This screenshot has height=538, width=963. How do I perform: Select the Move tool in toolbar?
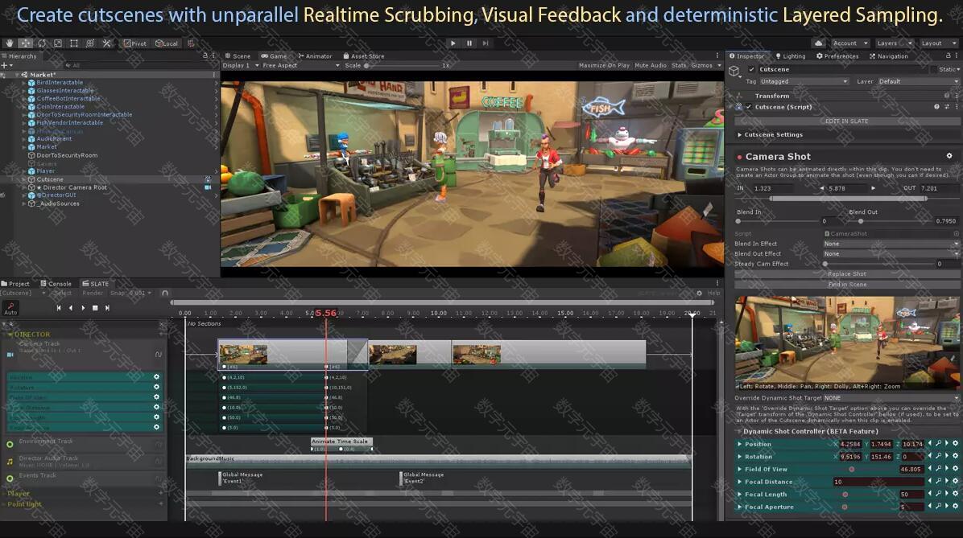coord(26,43)
